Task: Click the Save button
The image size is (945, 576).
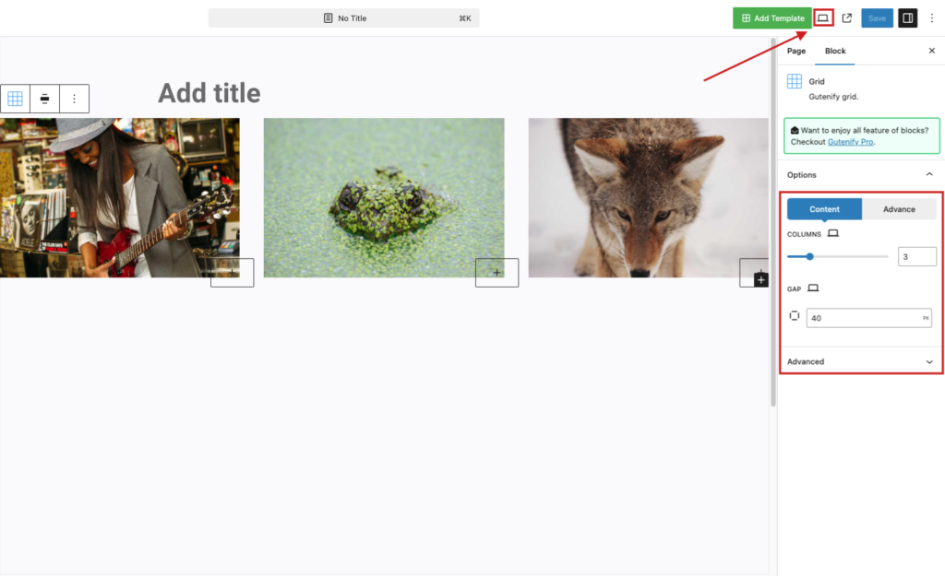Action: 877,18
